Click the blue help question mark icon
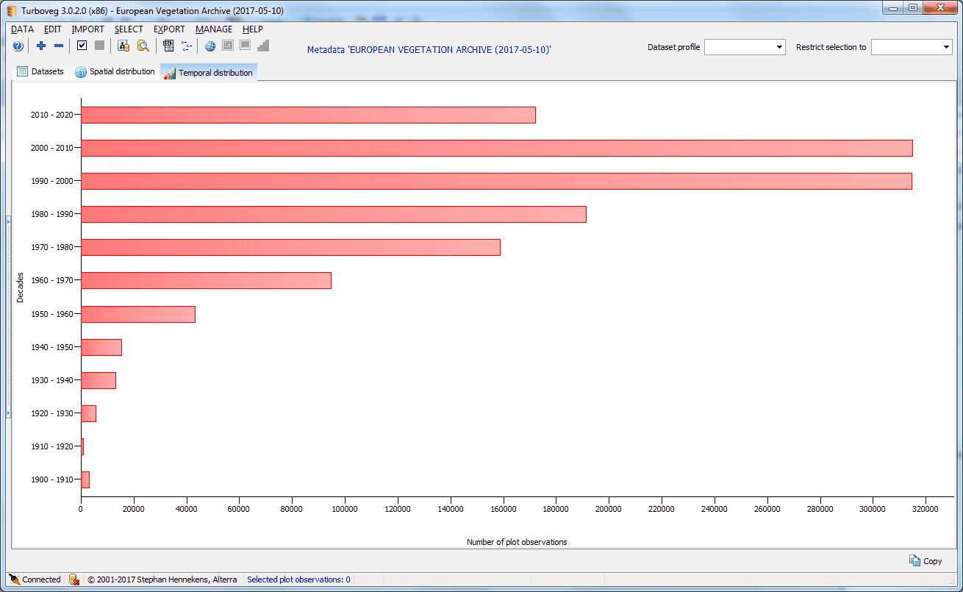The width and height of the screenshot is (963, 592). tap(18, 46)
